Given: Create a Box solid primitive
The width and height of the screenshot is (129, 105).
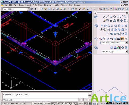Looking at the screenshot, I should (105, 26).
